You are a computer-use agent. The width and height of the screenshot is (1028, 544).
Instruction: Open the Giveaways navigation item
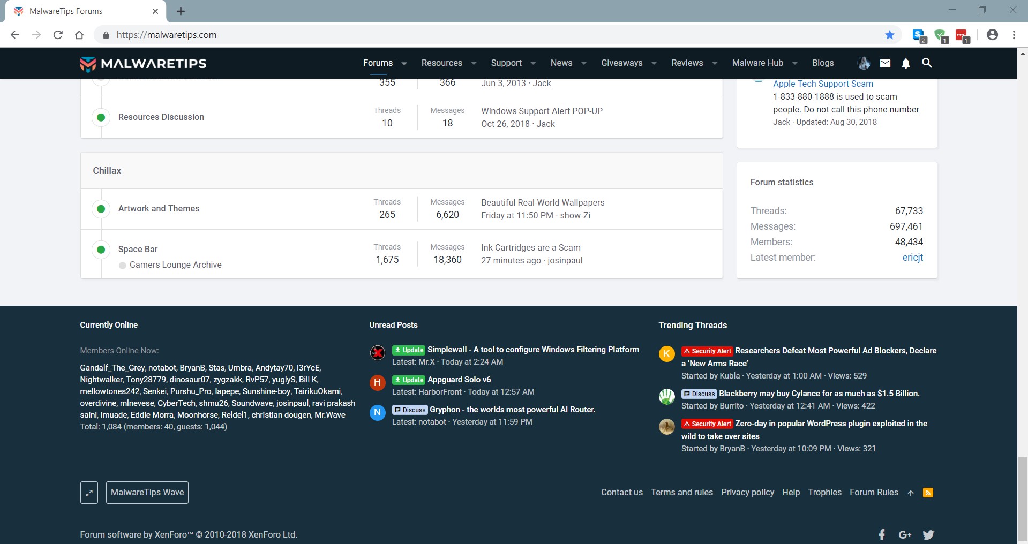(x=621, y=63)
